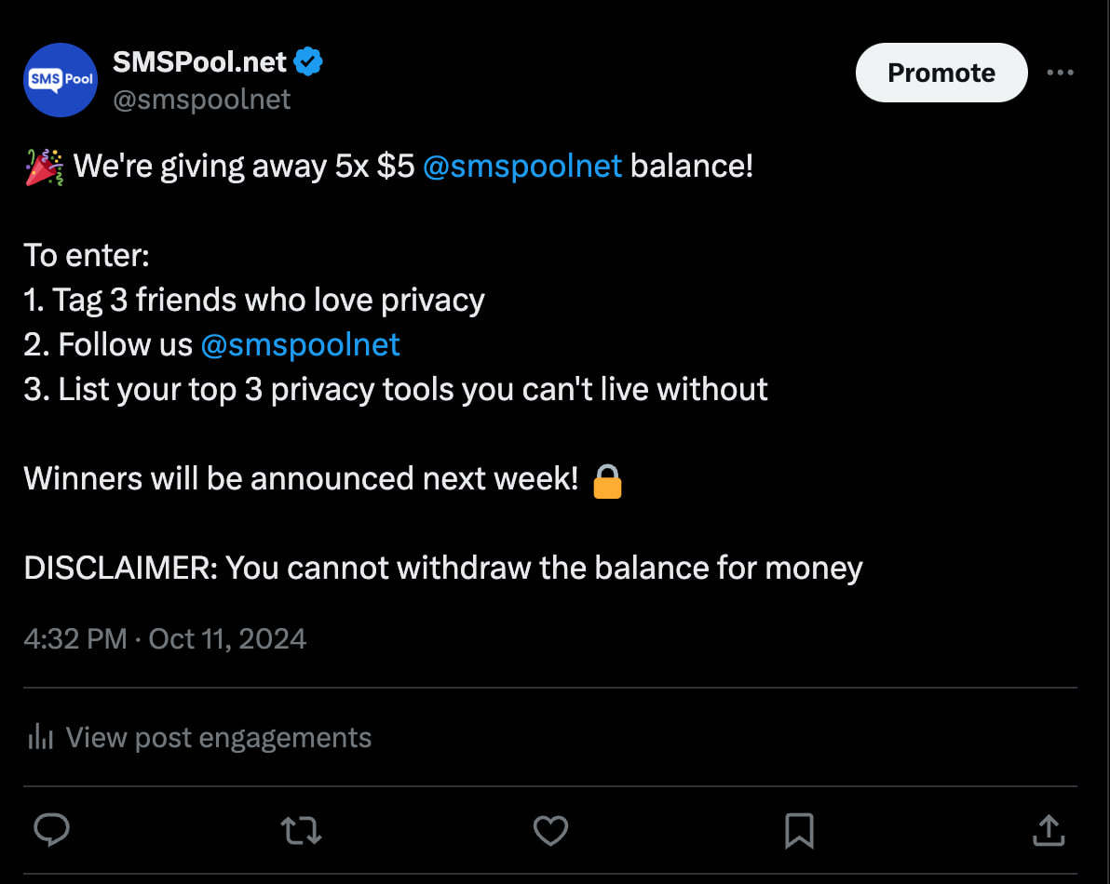
Task: Open the three-dot more options menu
Action: pos(1060,73)
